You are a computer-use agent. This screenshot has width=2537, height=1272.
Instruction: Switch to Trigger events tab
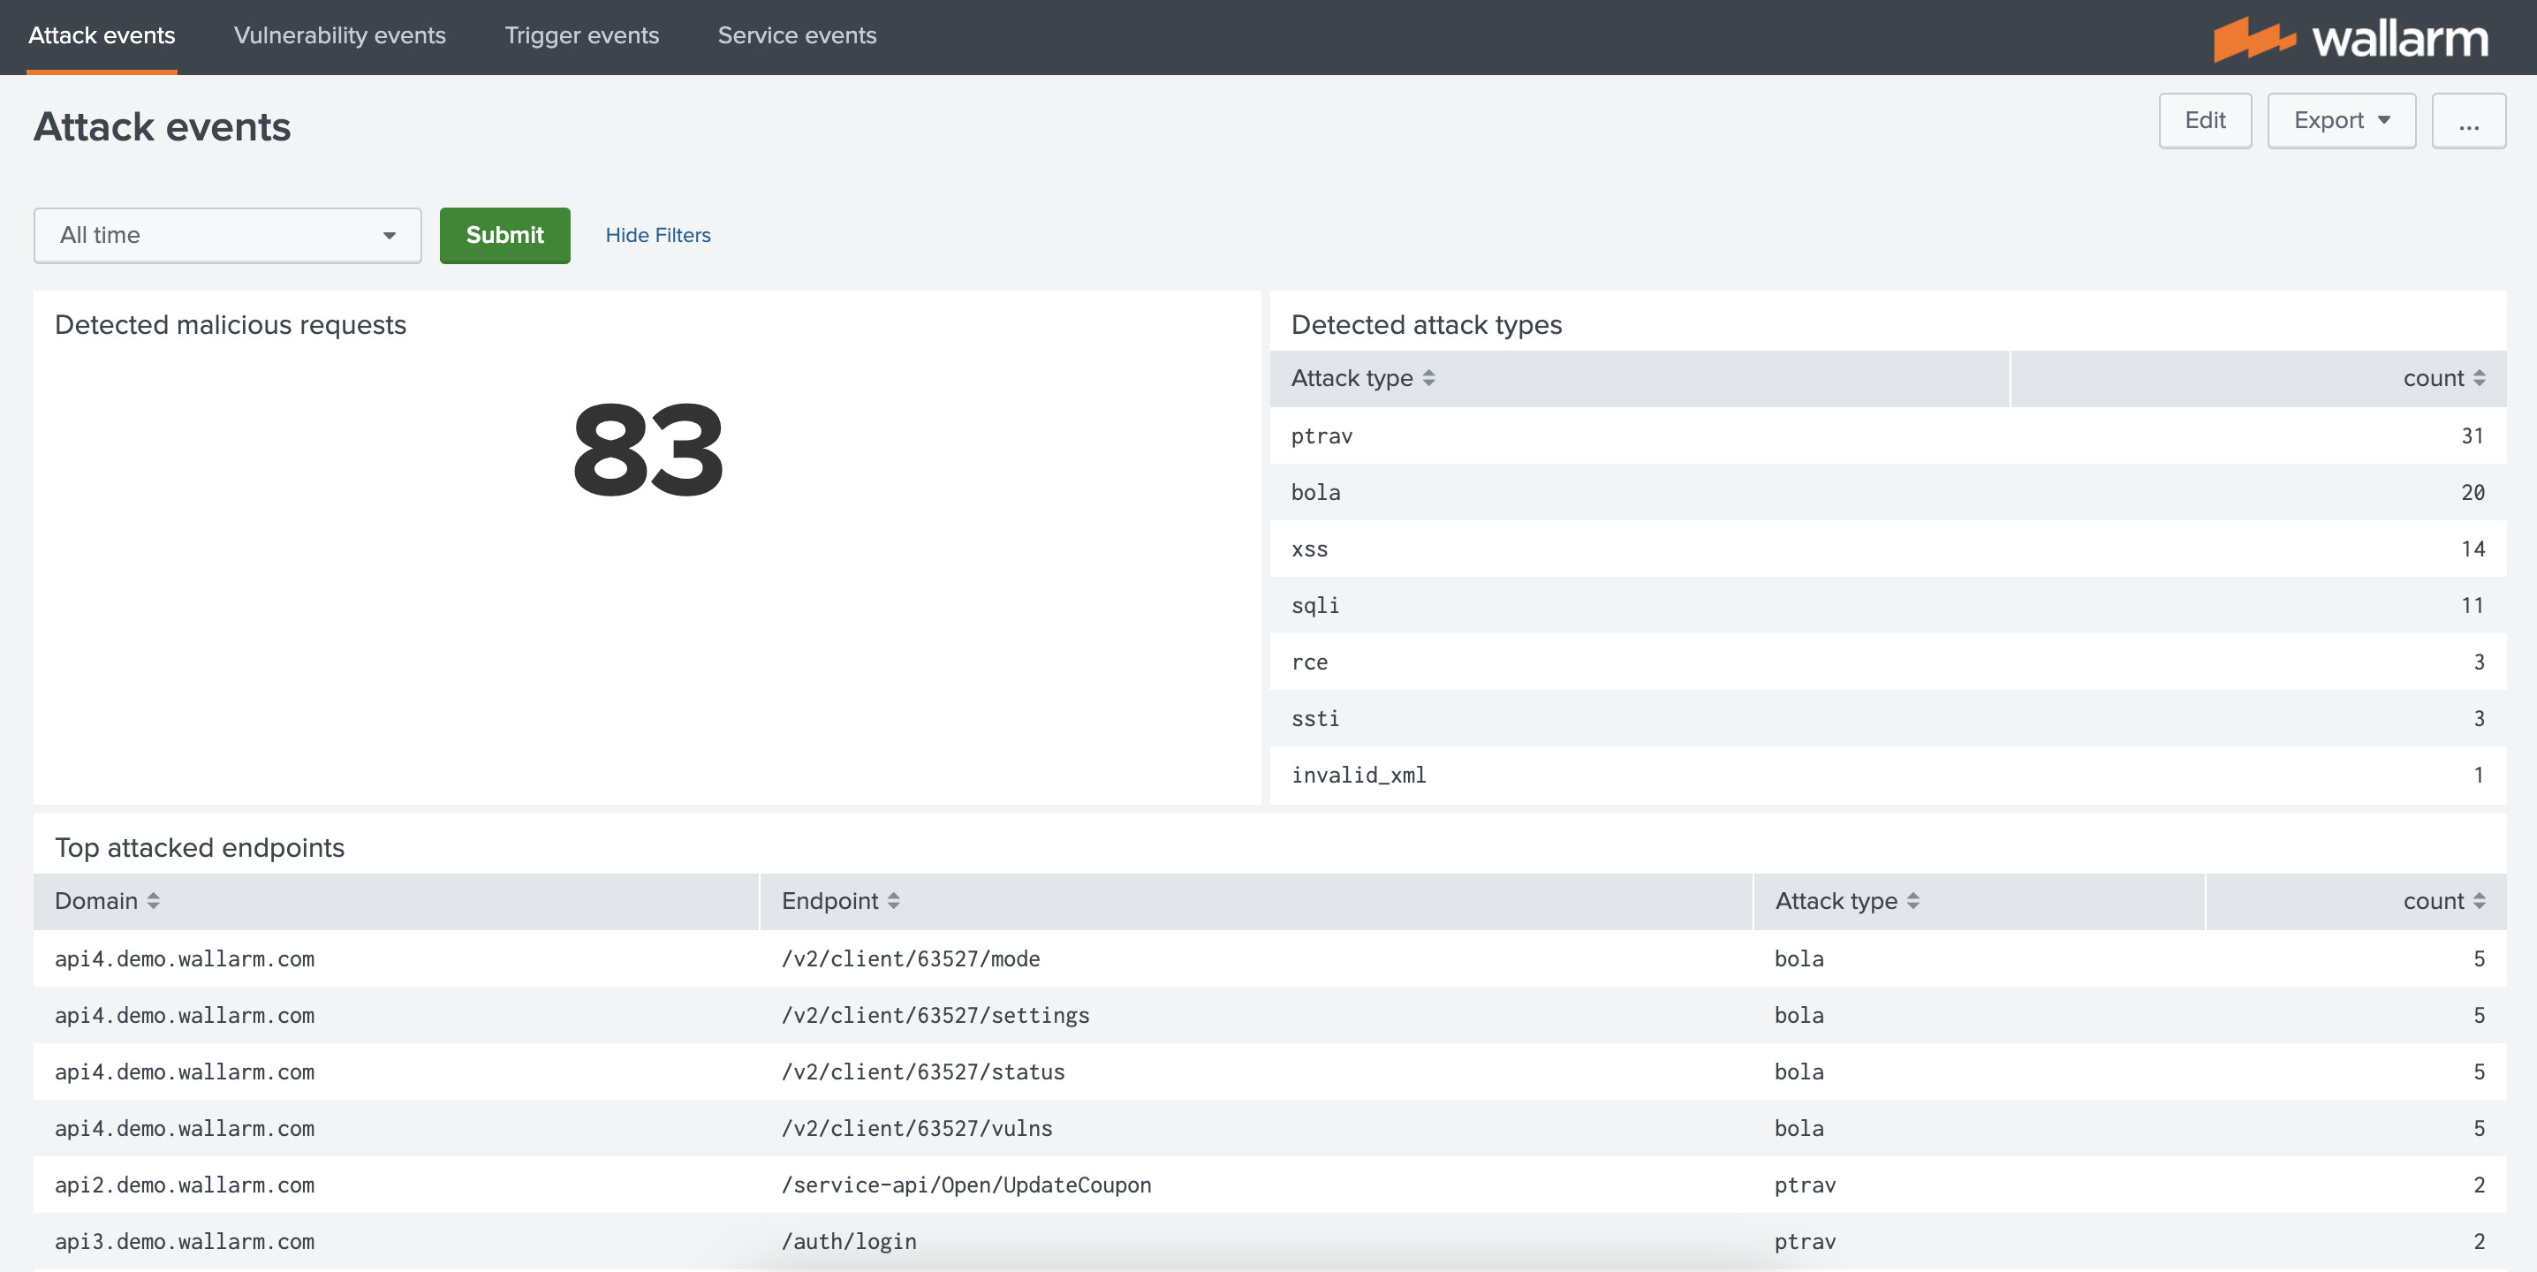[x=581, y=35]
